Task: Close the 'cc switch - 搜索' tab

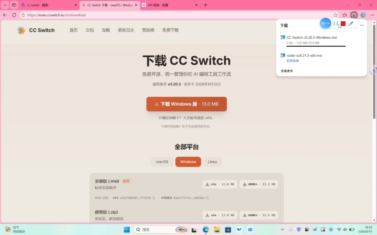Action: tap(76, 5)
